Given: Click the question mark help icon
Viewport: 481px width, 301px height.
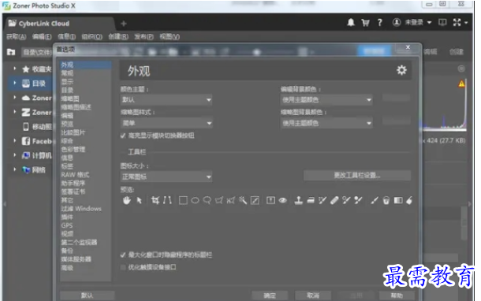Looking at the screenshot, I should (380, 22).
